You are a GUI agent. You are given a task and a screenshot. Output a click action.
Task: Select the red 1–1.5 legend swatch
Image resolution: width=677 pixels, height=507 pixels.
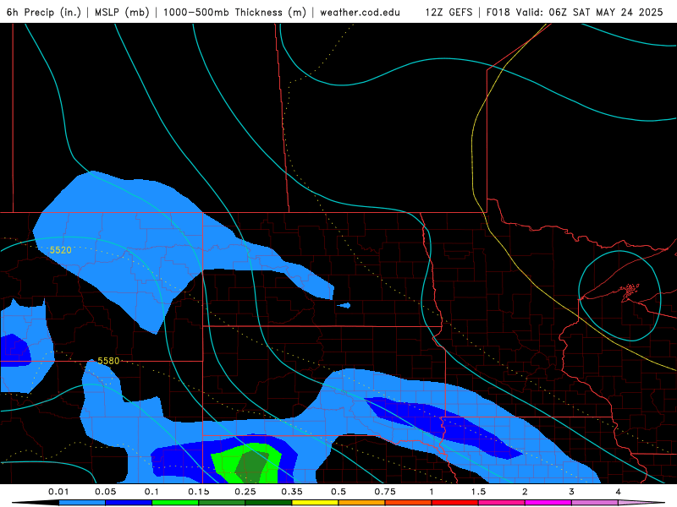pos(455,503)
